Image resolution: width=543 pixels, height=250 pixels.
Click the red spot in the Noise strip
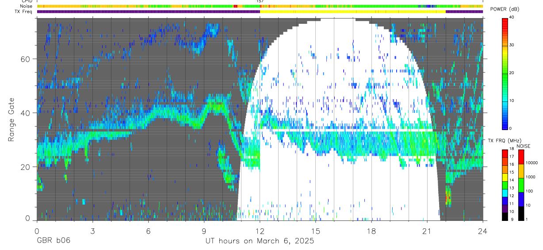235,6
